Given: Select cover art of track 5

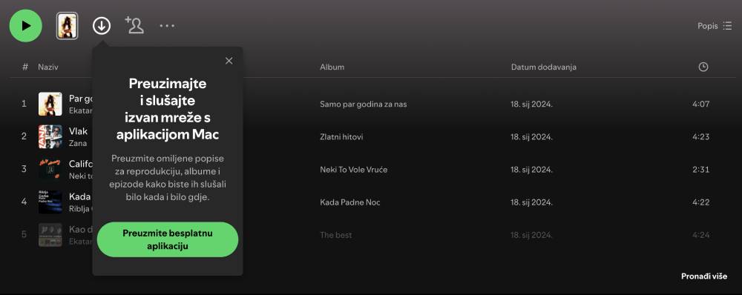Looking at the screenshot, I should tap(50, 235).
